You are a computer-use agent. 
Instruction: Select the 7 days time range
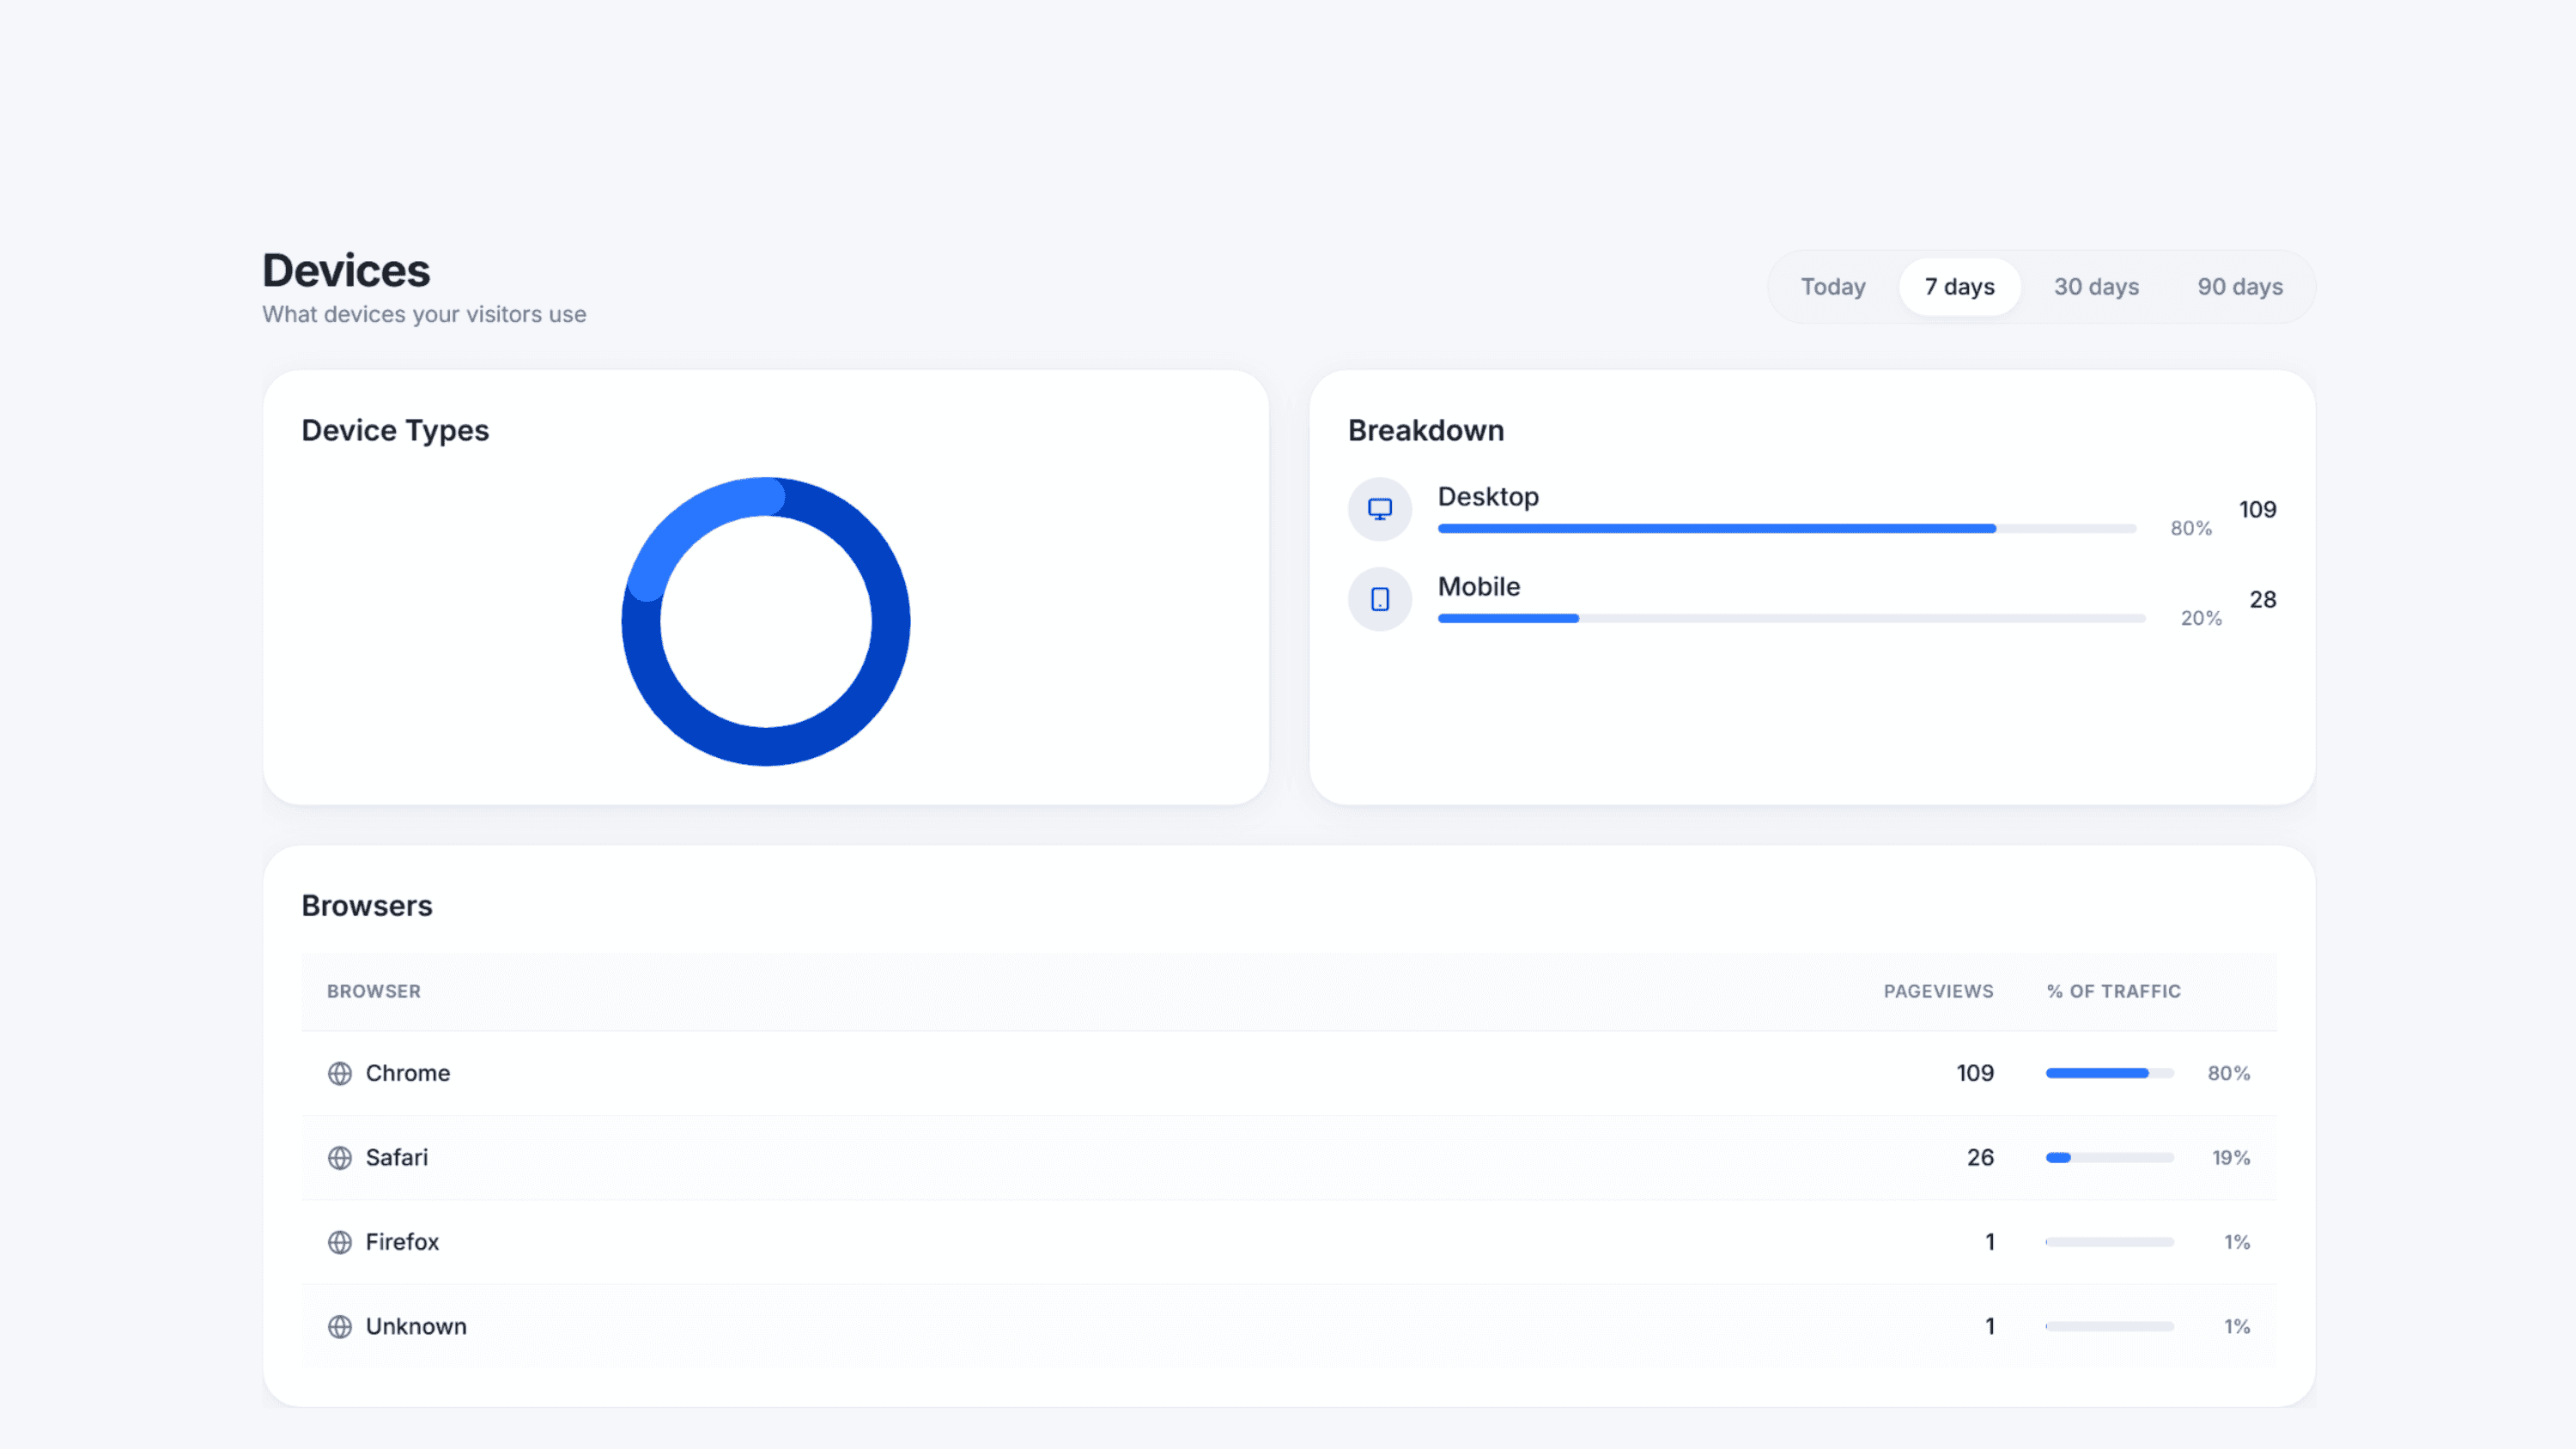[1959, 287]
